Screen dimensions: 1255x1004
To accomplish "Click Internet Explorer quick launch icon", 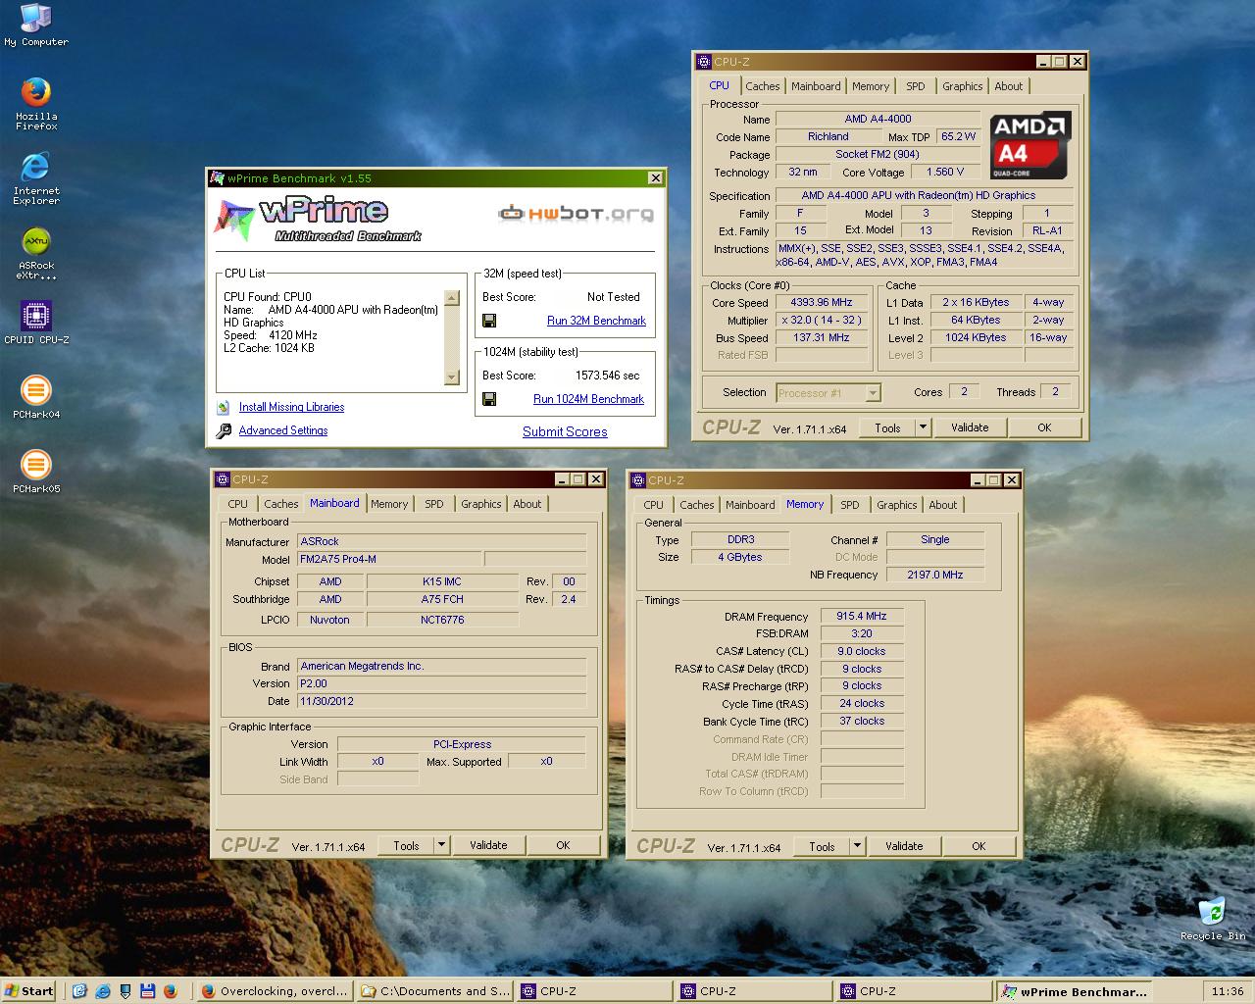I will 102,991.
